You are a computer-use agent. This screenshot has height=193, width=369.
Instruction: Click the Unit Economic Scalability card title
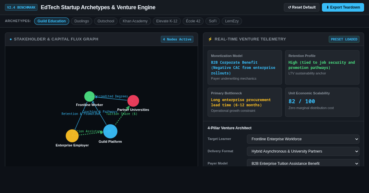[x=309, y=93]
